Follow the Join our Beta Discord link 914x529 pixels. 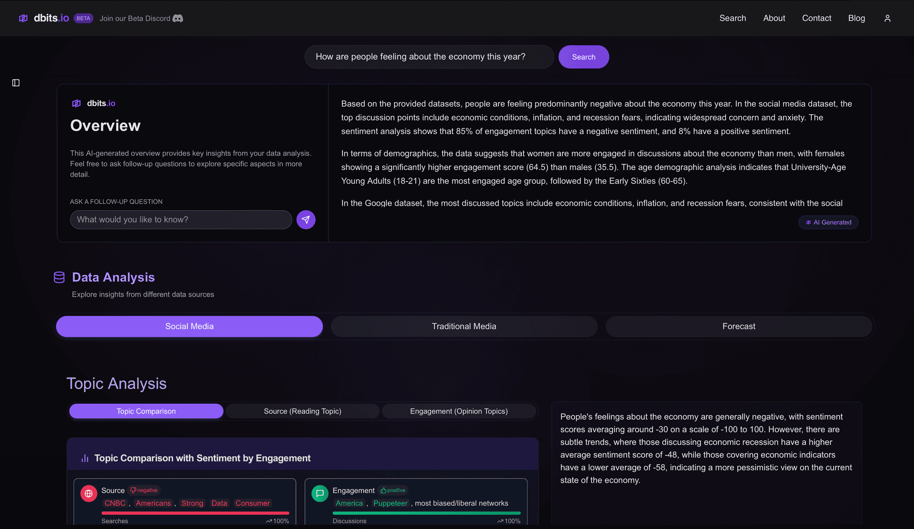tap(135, 18)
